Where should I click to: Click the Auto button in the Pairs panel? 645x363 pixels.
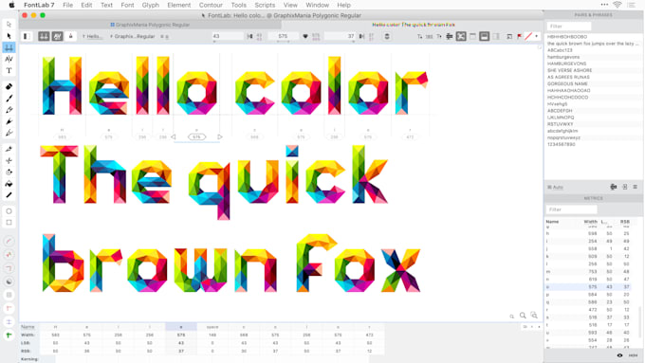tap(555, 187)
